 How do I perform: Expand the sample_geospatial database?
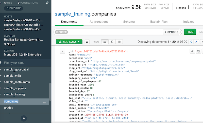click(1, 70)
